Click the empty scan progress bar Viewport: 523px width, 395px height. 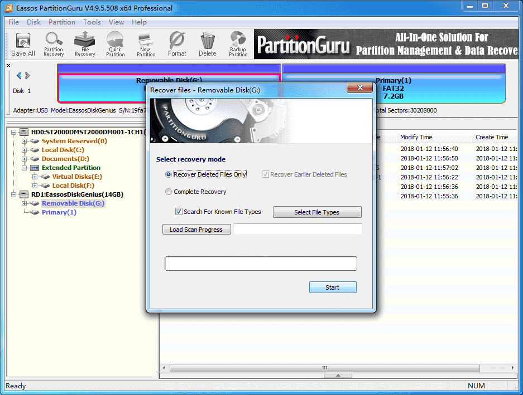(261, 264)
